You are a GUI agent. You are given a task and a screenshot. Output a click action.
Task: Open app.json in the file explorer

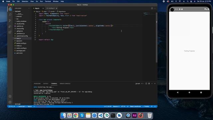tap(19, 41)
